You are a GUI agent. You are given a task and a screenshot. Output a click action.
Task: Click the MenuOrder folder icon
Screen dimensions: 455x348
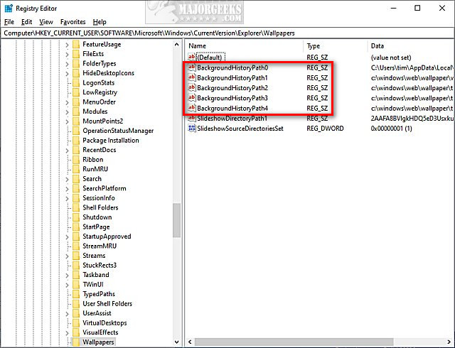pos(76,102)
